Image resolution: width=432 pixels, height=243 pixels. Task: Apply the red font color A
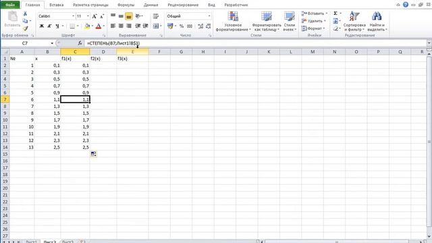(x=99, y=26)
